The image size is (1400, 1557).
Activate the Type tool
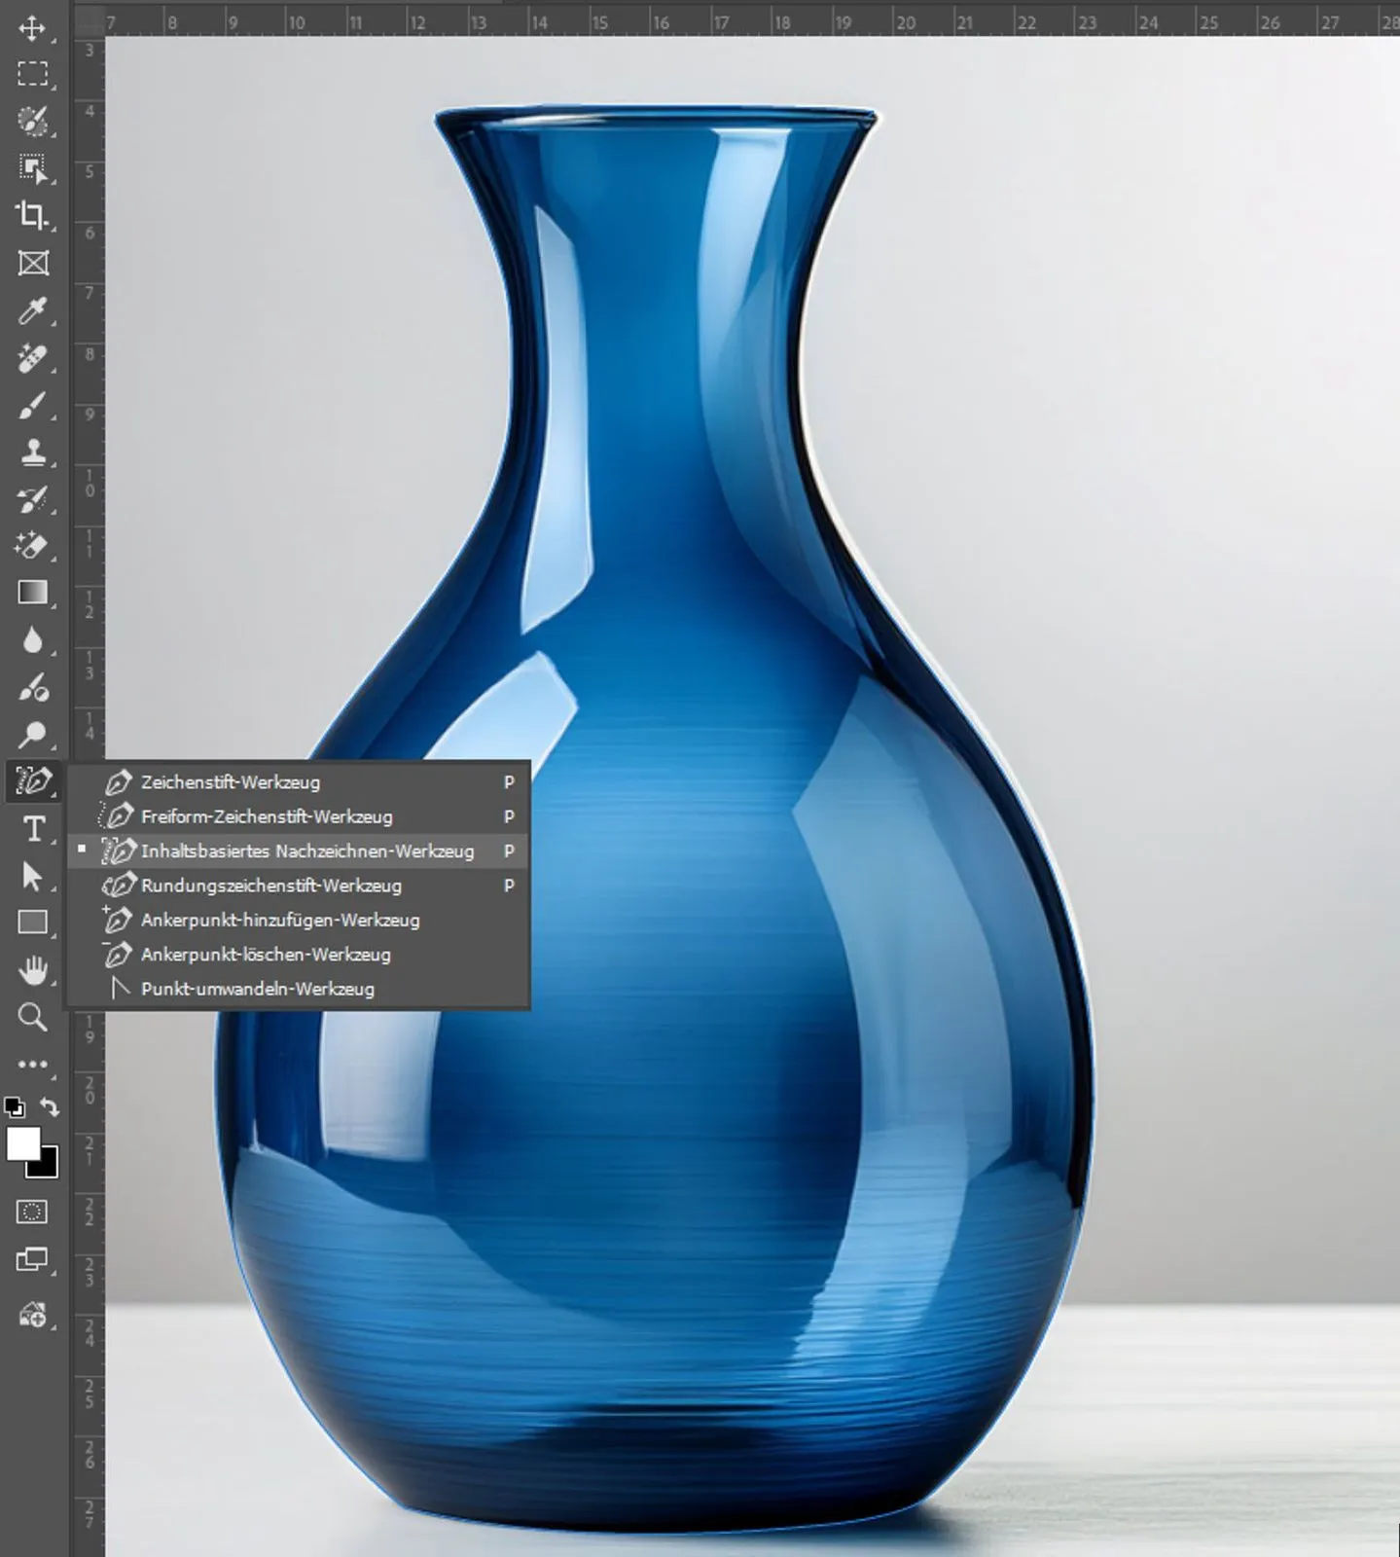click(32, 829)
